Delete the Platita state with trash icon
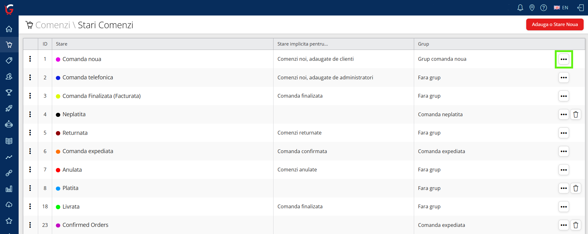 coord(576,188)
